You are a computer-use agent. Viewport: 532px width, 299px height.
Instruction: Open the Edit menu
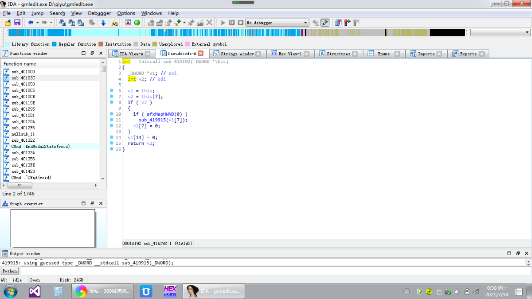pyautogui.click(x=21, y=13)
